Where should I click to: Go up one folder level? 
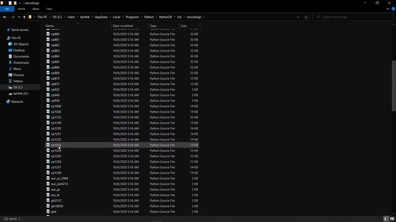click(x=24, y=17)
